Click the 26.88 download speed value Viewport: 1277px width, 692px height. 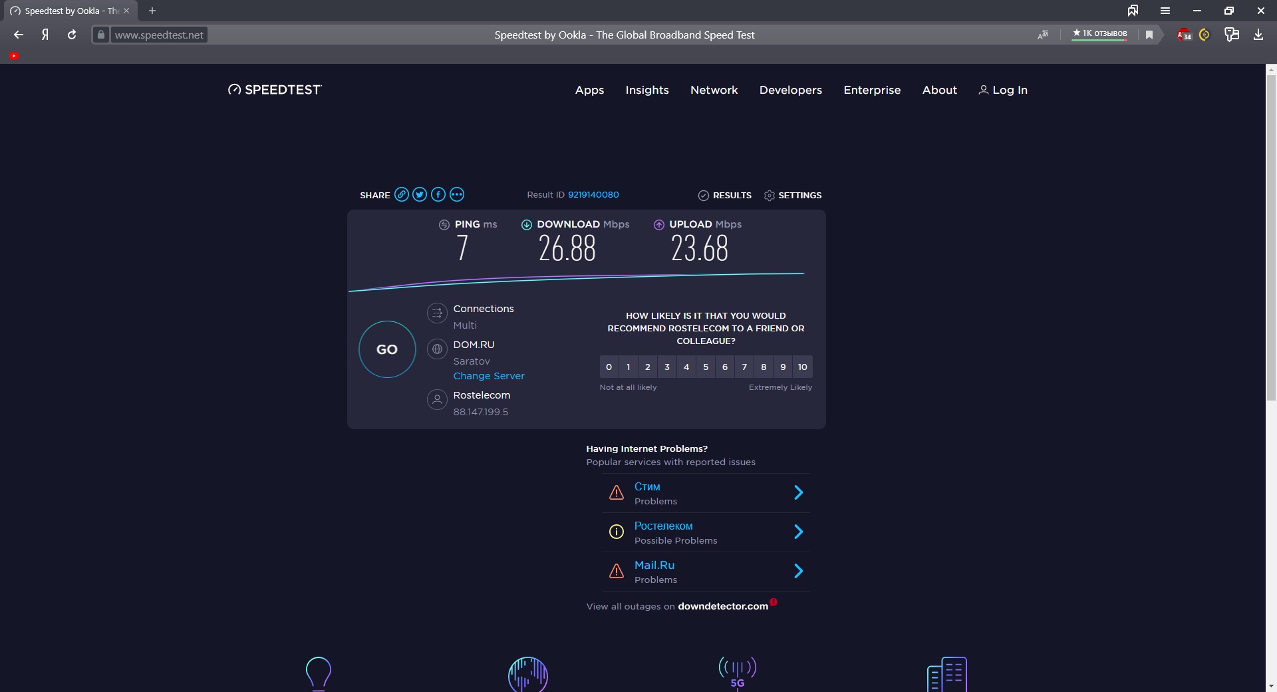pos(567,249)
